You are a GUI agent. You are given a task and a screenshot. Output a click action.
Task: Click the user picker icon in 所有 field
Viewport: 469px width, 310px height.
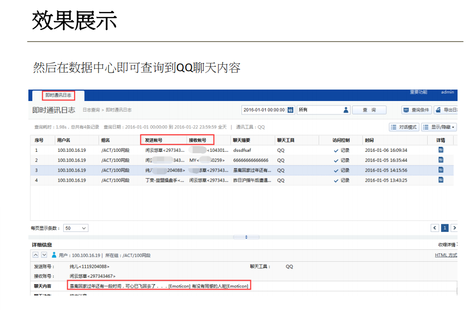(346, 110)
